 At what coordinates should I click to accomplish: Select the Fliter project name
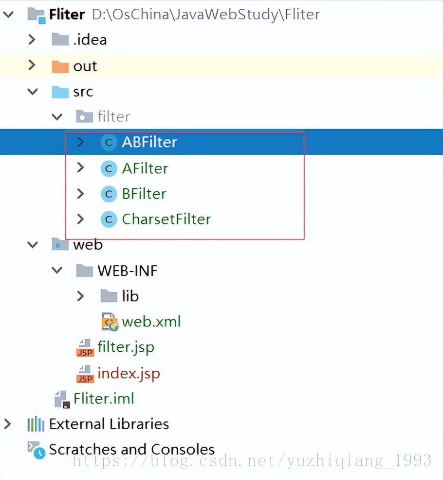coord(67,14)
